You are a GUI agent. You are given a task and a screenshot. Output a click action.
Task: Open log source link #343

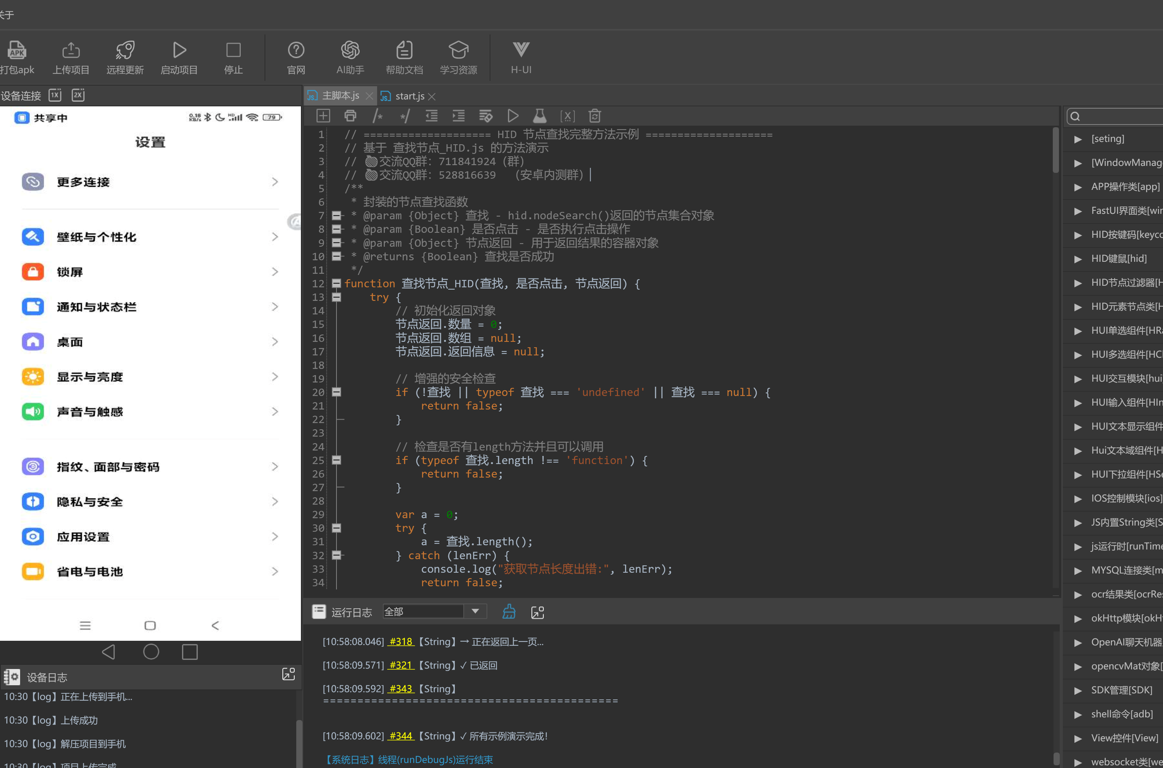(401, 689)
